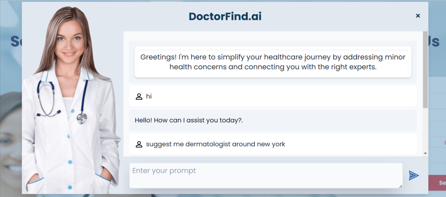The image size is (446, 197).
Task: Click the user icon beside the dermatologist request
Action: click(x=139, y=144)
